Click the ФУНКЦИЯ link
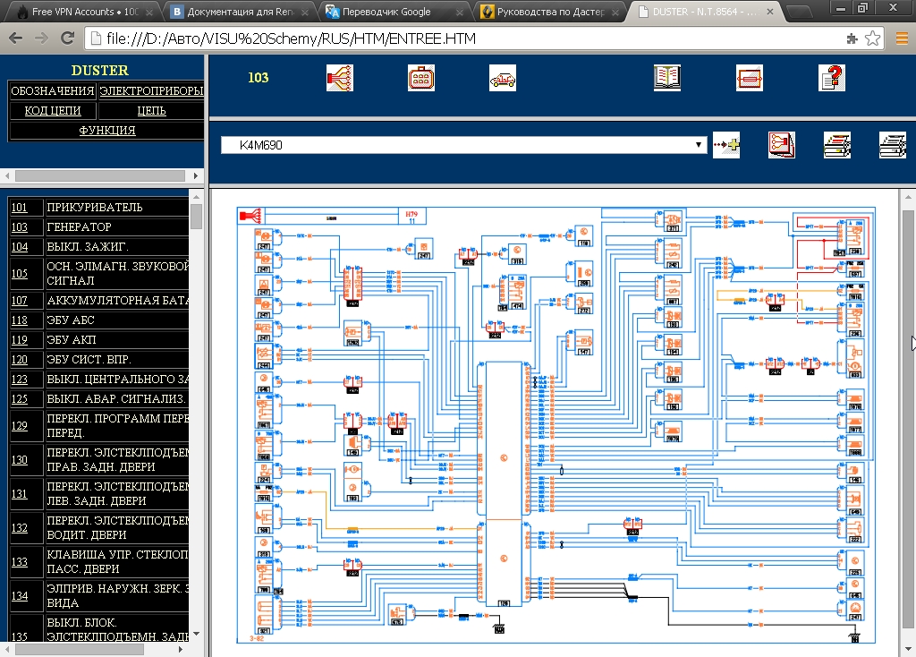This screenshot has width=916, height=657. click(x=107, y=130)
